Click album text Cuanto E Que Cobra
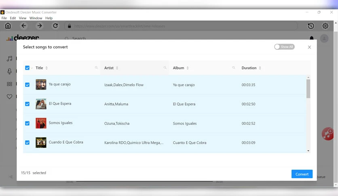338x196 pixels. [190, 143]
